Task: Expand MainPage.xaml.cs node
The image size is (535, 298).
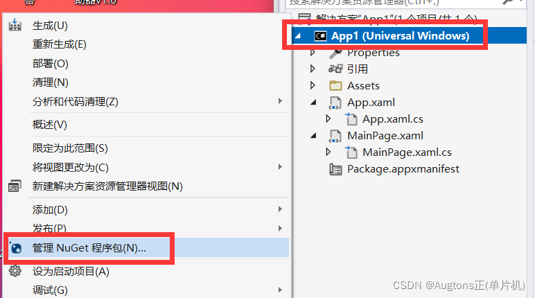Action: [x=328, y=152]
